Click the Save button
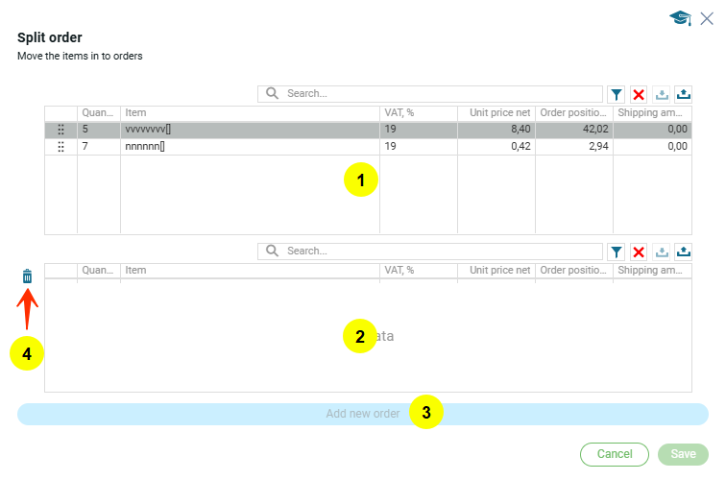 click(x=683, y=454)
